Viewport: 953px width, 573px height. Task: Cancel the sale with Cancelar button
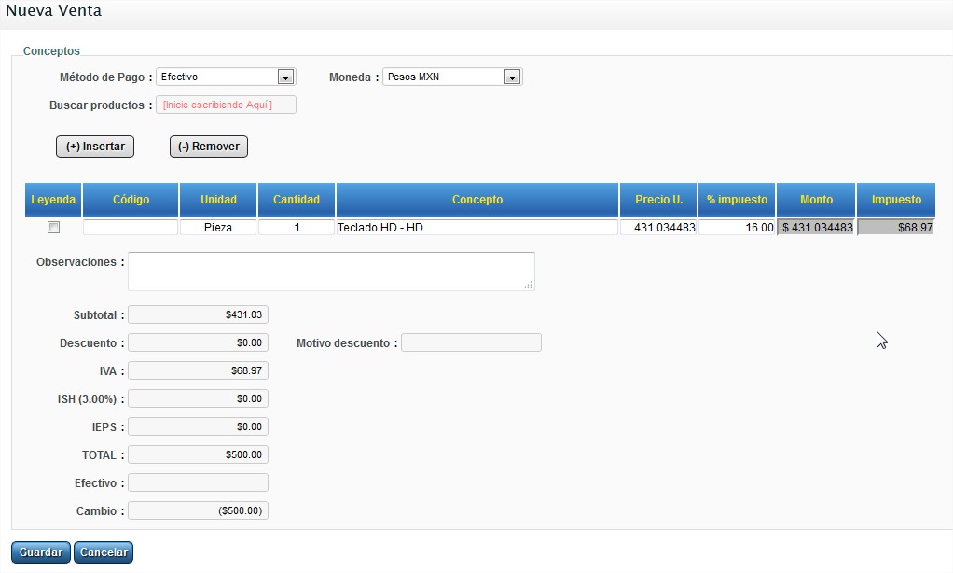tap(104, 552)
